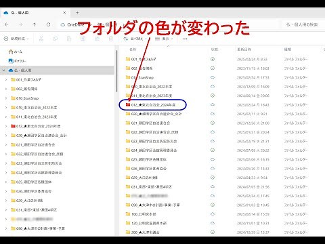Expand the 029 folder chevron in the tree
This screenshot has width=325, height=244.
[6, 201]
